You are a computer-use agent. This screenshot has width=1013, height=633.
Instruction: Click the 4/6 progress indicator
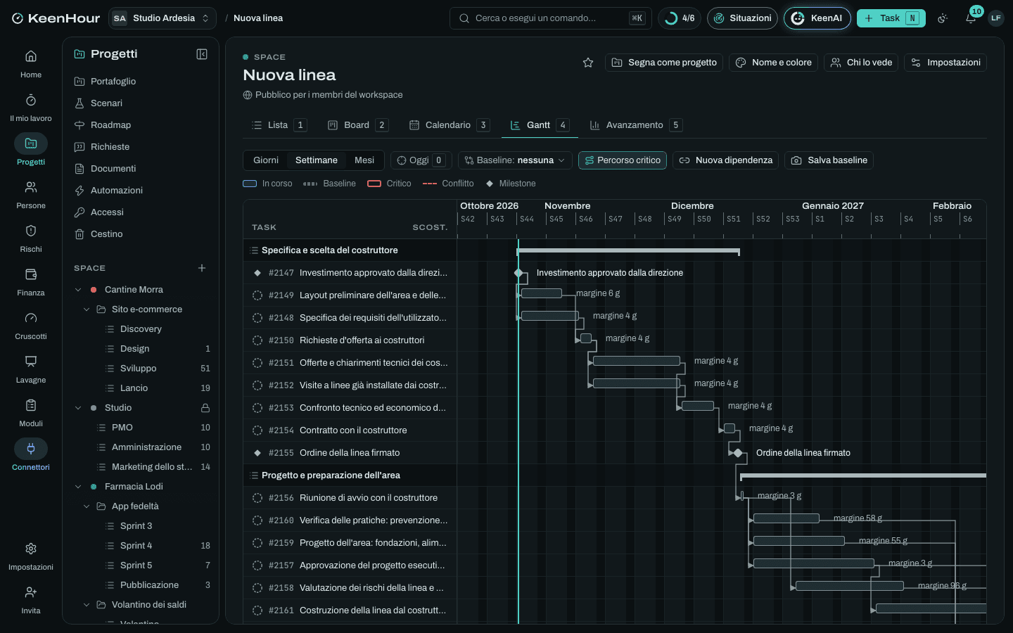point(680,18)
